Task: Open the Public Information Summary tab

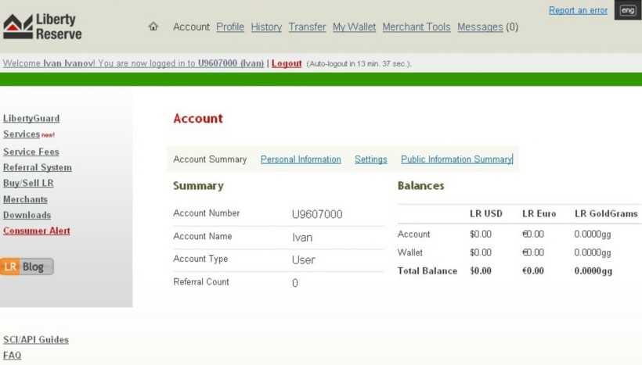Action: click(x=456, y=159)
